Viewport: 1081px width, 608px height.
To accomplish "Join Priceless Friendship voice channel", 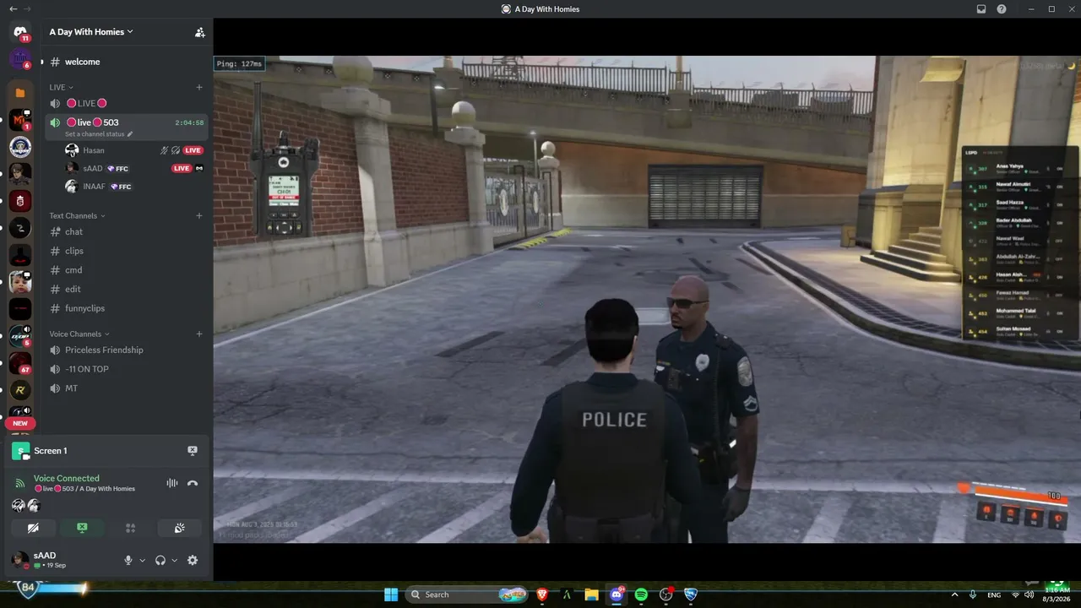I will pyautogui.click(x=127, y=350).
